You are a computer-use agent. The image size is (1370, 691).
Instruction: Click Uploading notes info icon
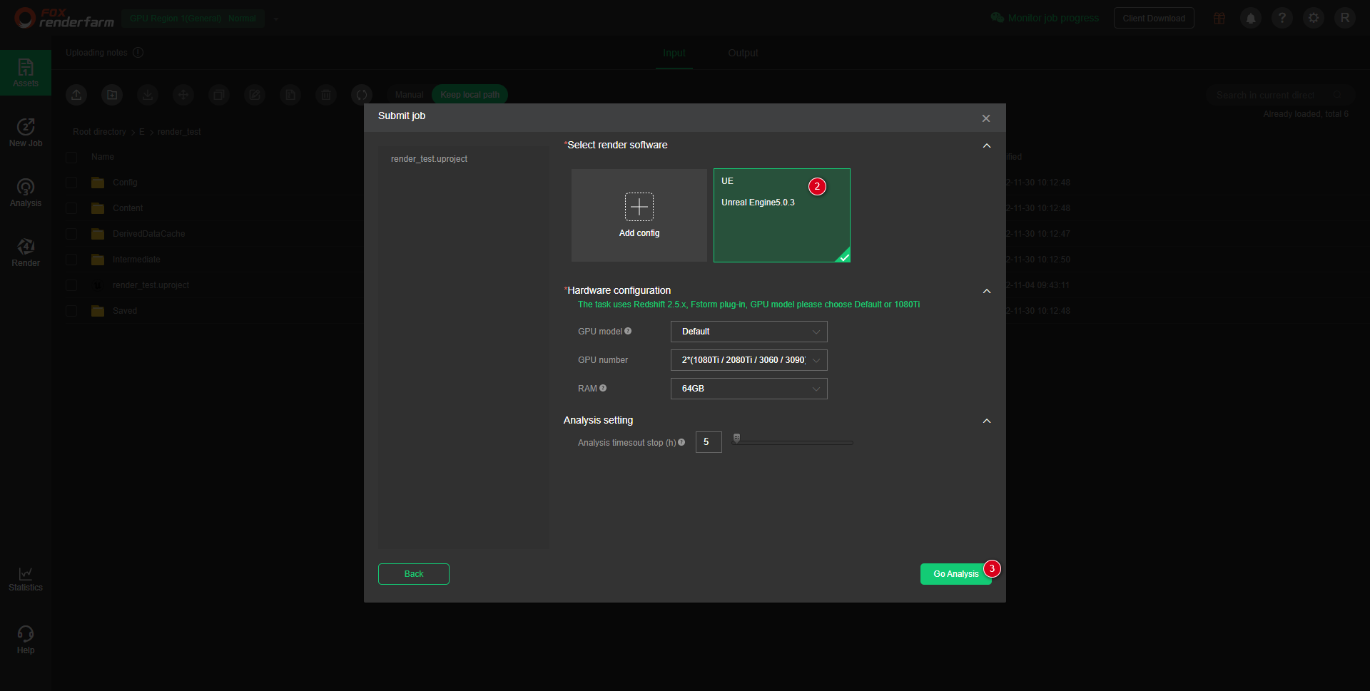pos(138,53)
